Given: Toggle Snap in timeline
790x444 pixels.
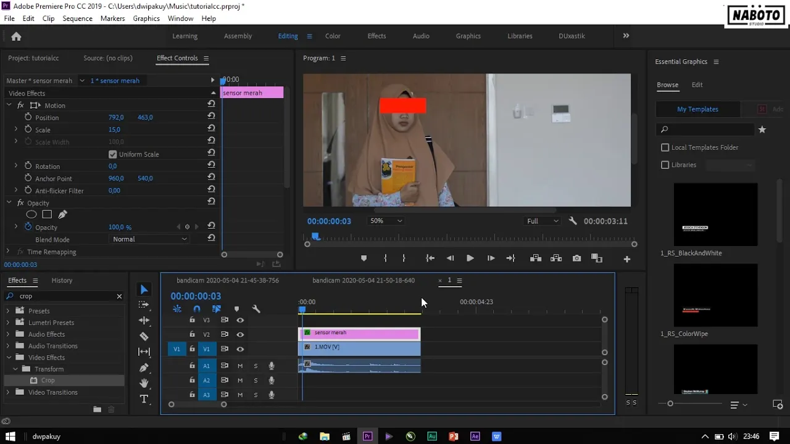Looking at the screenshot, I should click(x=196, y=309).
